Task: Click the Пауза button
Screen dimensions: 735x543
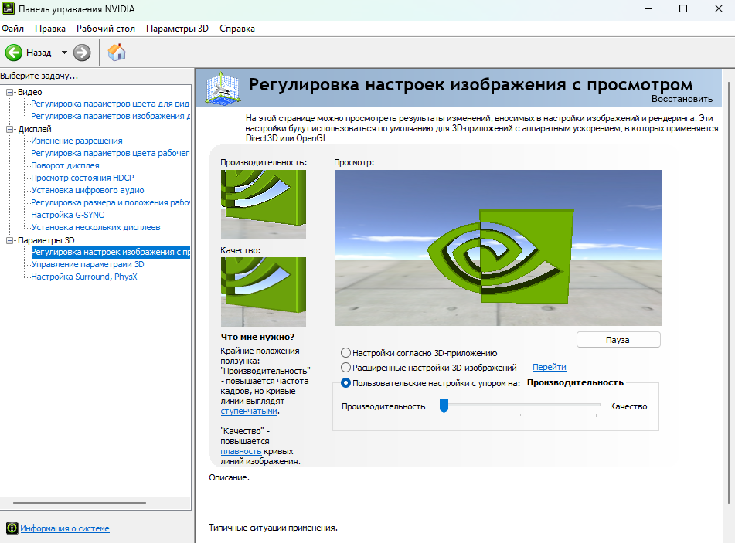Action: click(618, 339)
